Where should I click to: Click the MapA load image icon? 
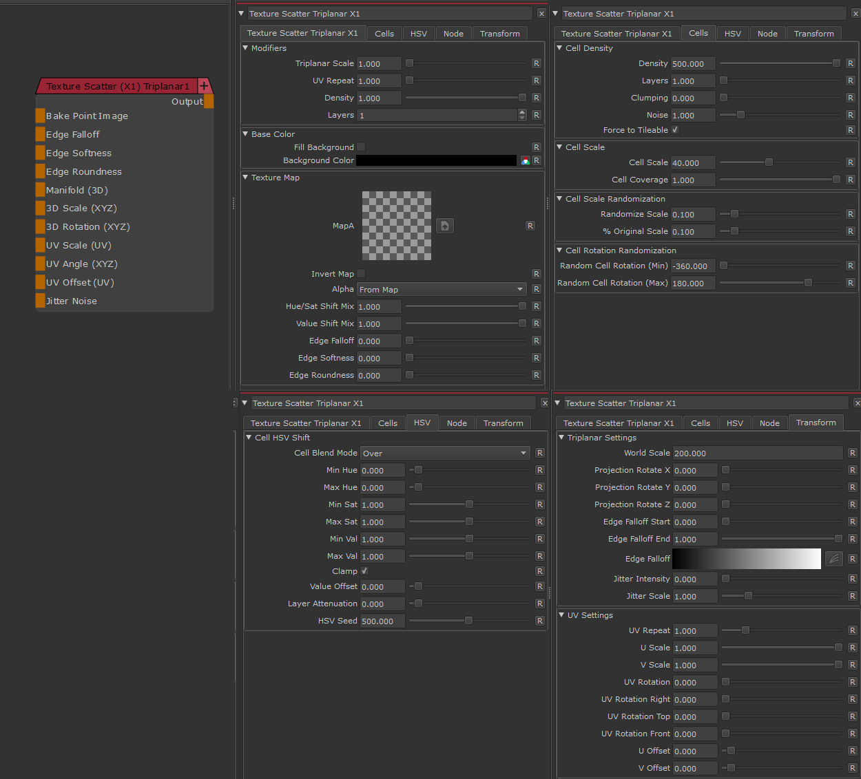(445, 226)
